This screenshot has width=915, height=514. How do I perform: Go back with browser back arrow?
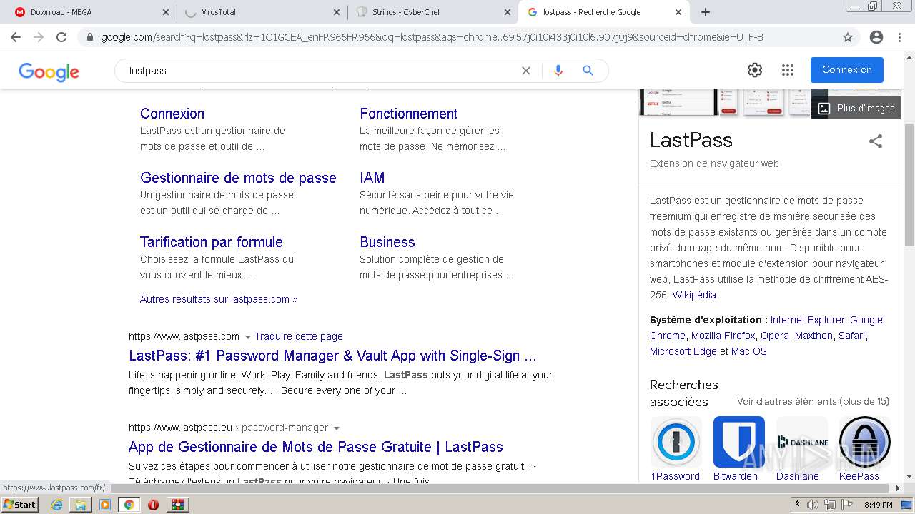[x=16, y=37]
